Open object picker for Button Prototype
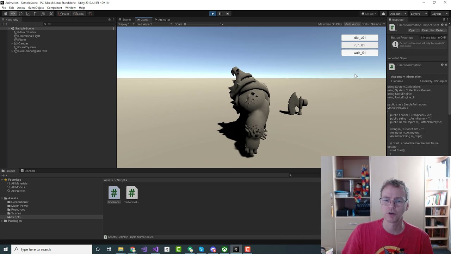The image size is (451, 254). pyautogui.click(x=445, y=37)
